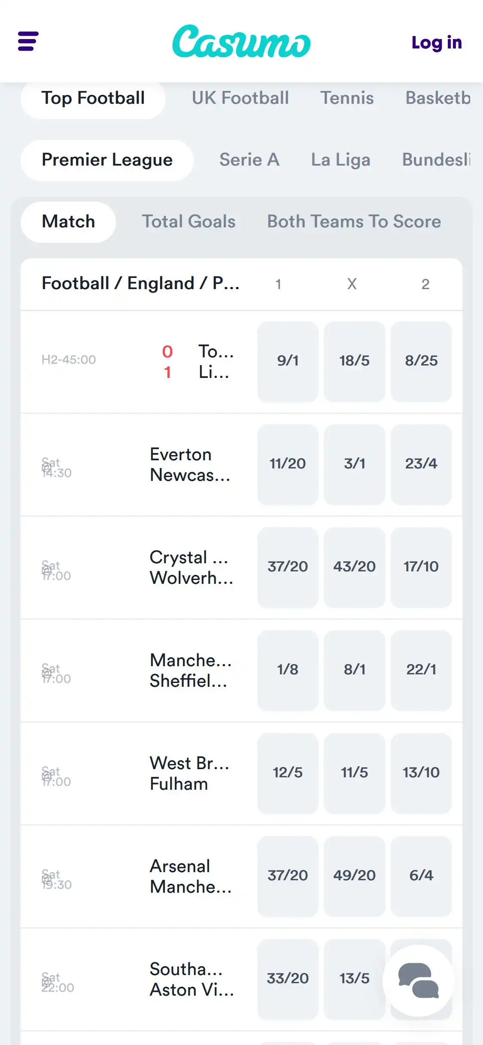Viewport: 483px width, 1045px height.
Task: Select Arsenal match away odds 6/4
Action: [422, 875]
